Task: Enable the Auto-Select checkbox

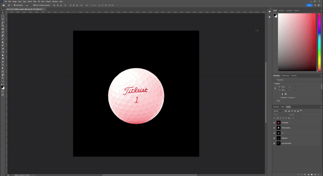Action: click(x=15, y=5)
